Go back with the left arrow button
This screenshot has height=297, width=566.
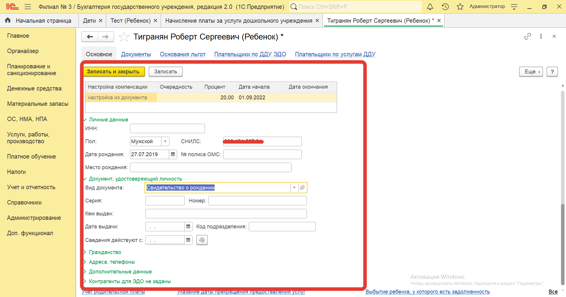click(x=90, y=37)
